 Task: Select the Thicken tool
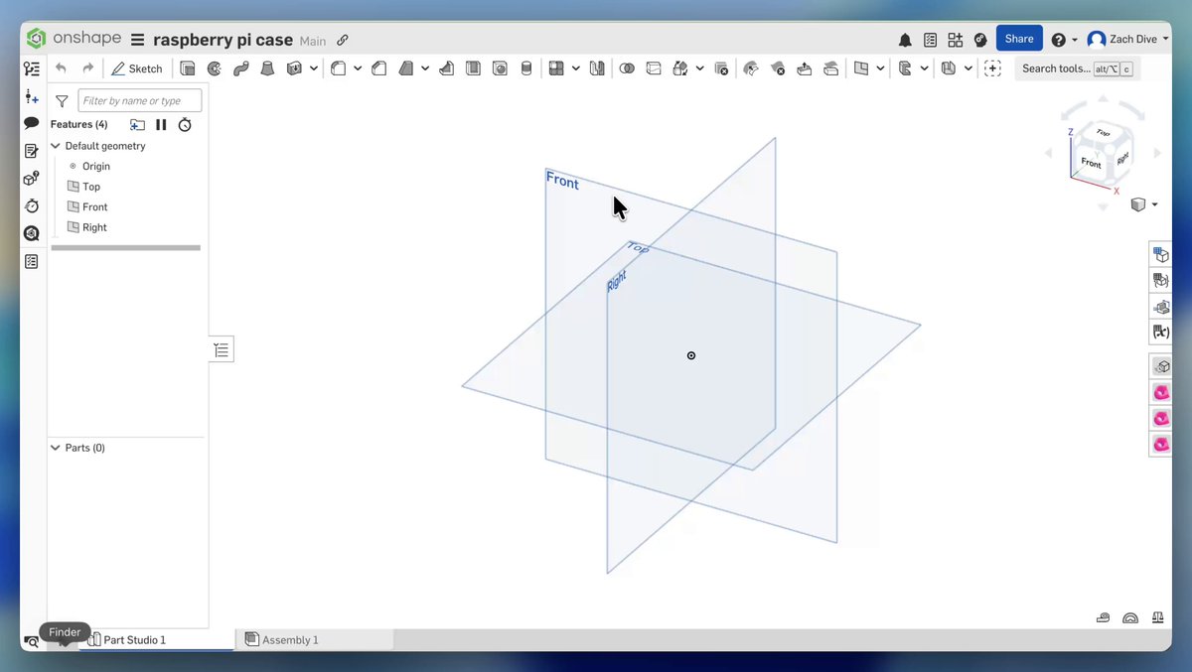294,68
